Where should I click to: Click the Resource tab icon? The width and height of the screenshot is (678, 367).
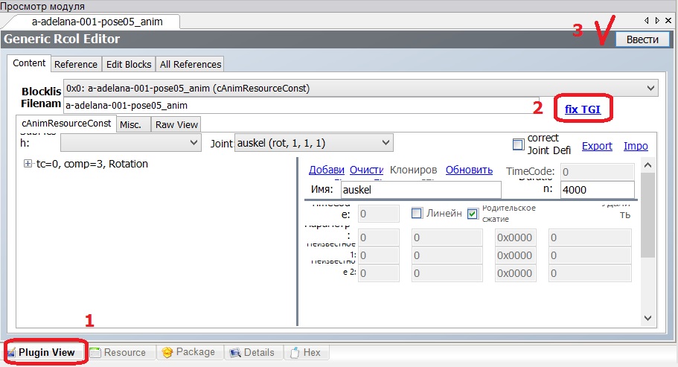(95, 352)
